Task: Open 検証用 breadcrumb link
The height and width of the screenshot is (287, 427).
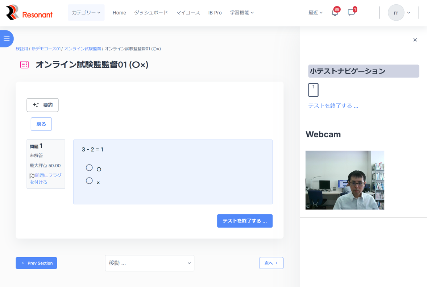Action: tap(22, 49)
